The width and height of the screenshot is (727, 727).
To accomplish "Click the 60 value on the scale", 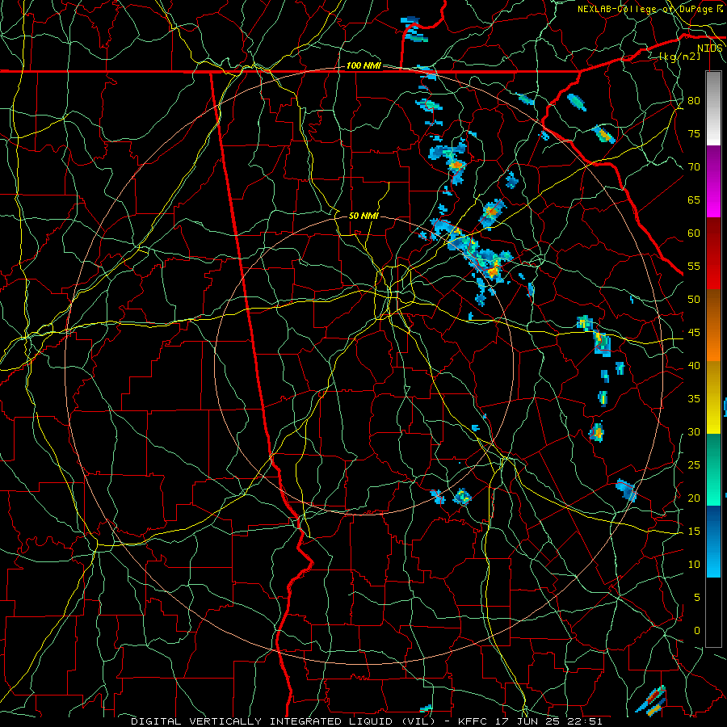I will tap(694, 233).
